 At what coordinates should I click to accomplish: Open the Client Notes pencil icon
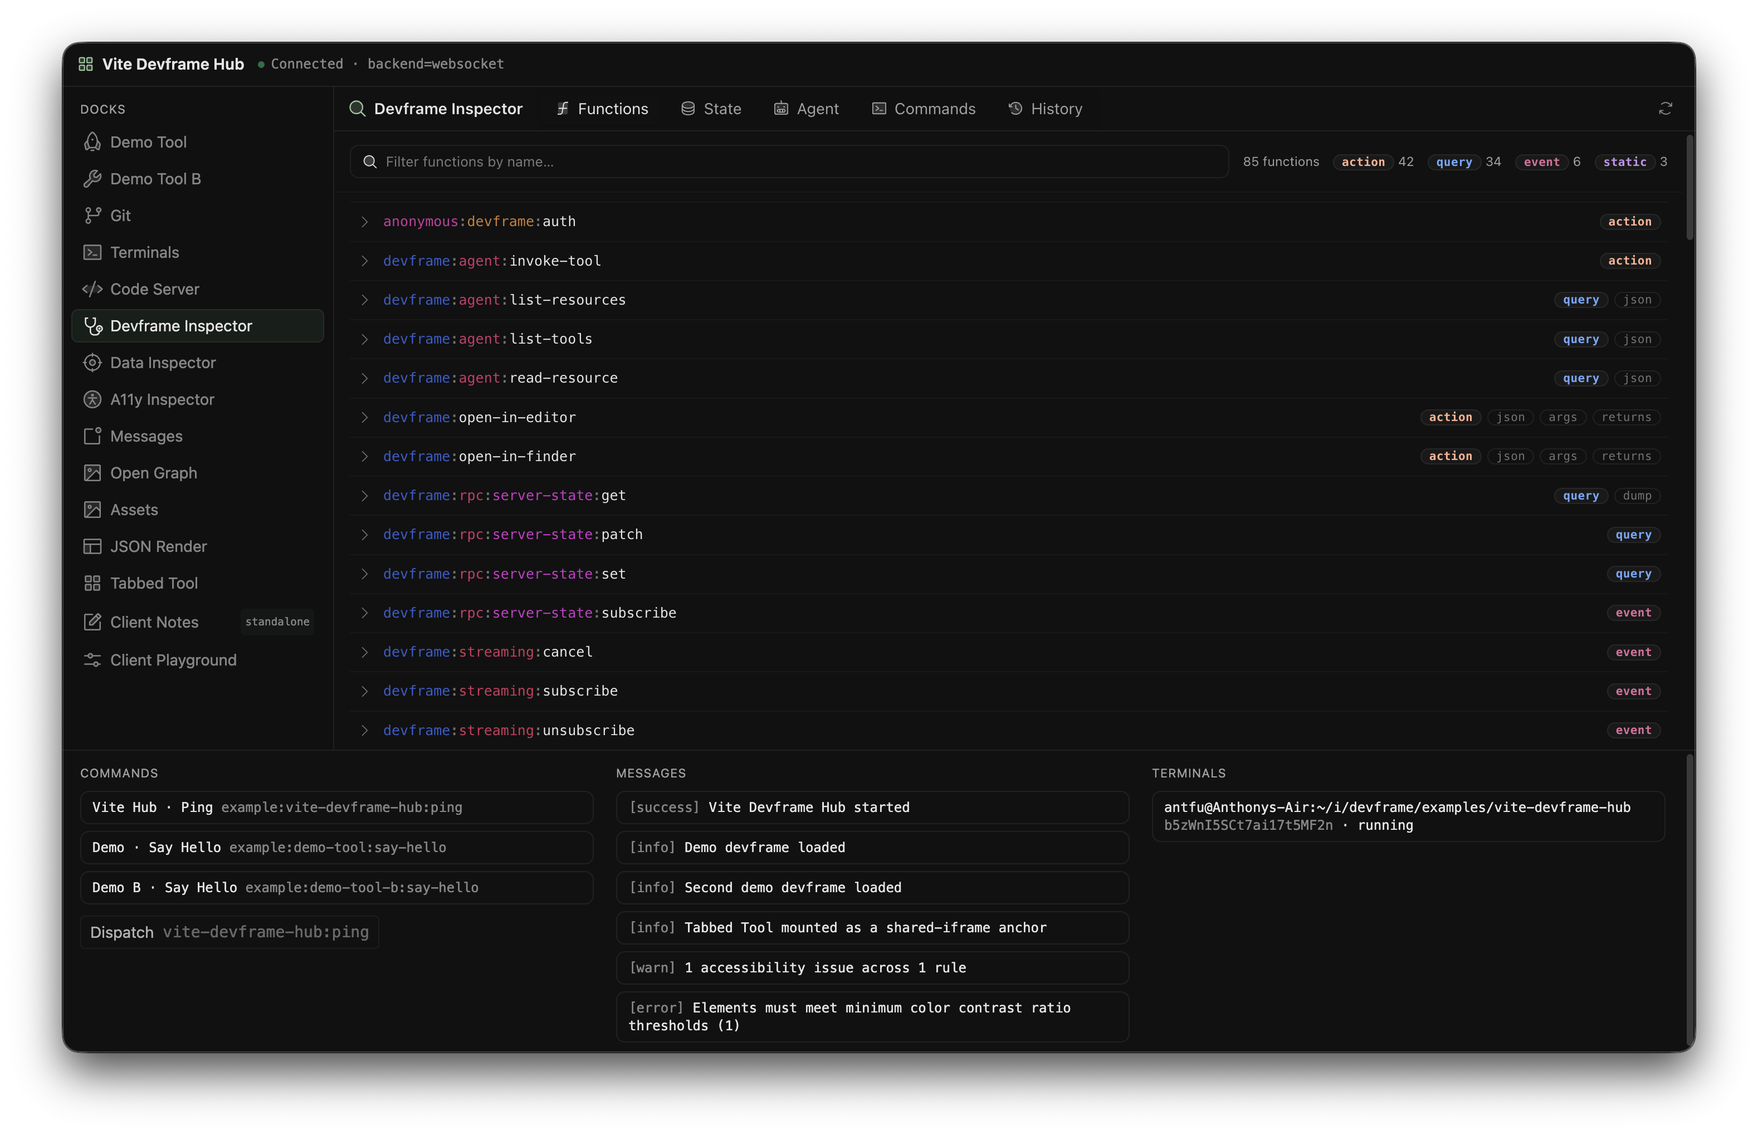point(92,622)
